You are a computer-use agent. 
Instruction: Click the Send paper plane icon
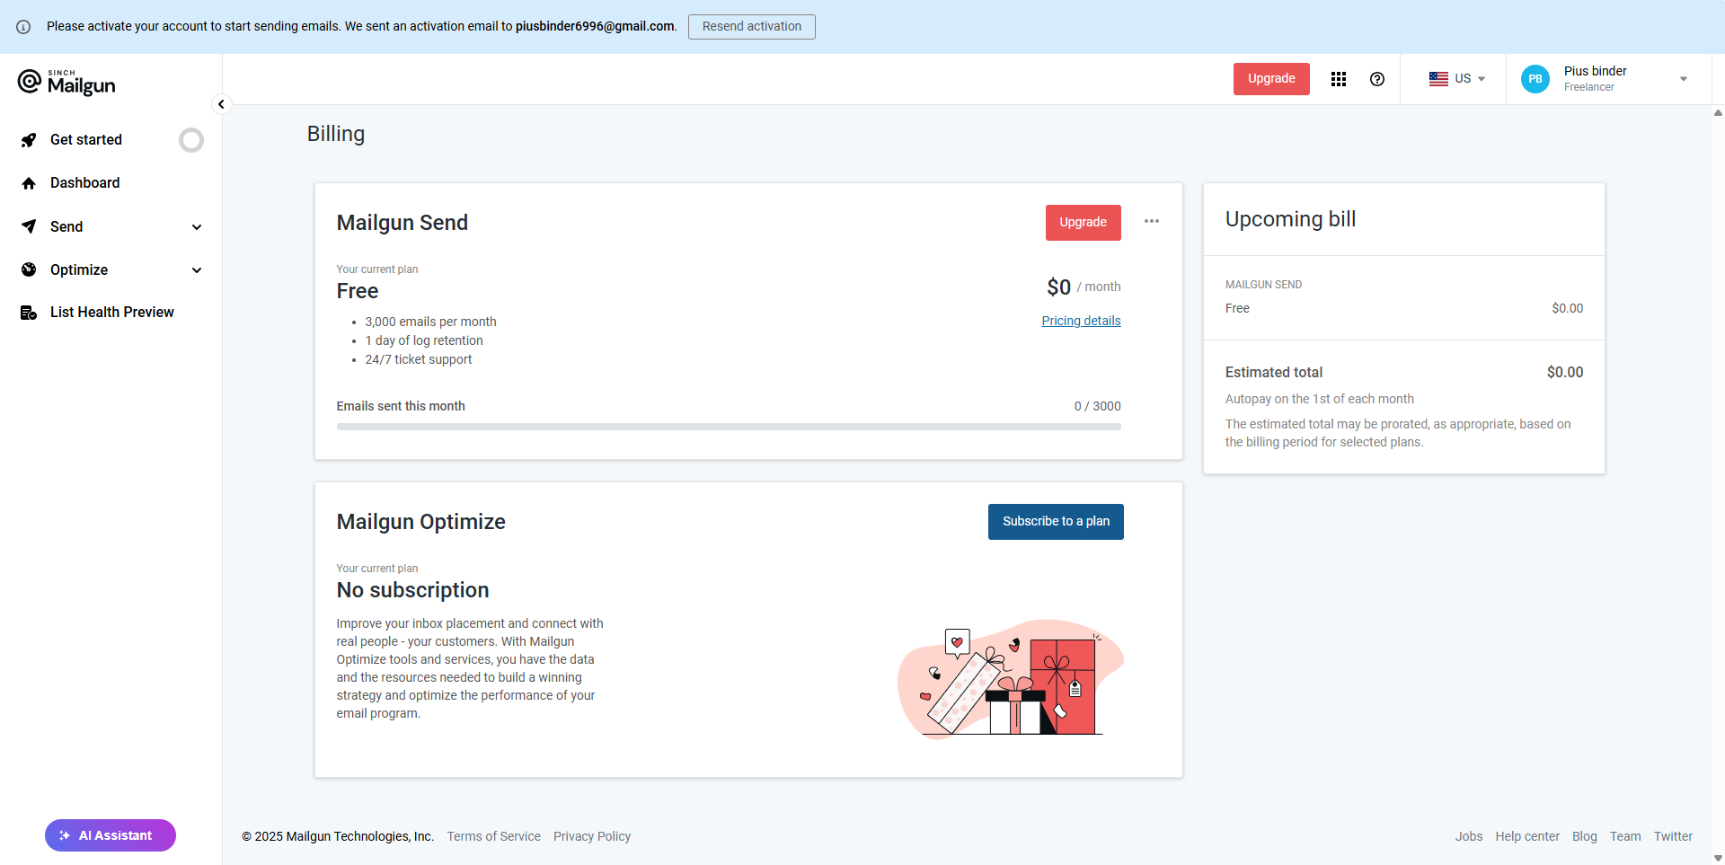pyautogui.click(x=29, y=226)
